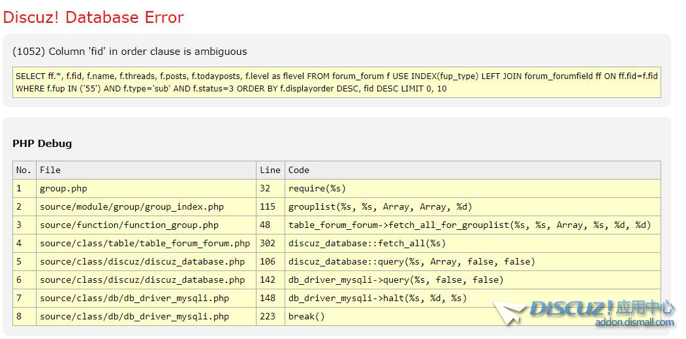Click the 'File' column header

146,170
